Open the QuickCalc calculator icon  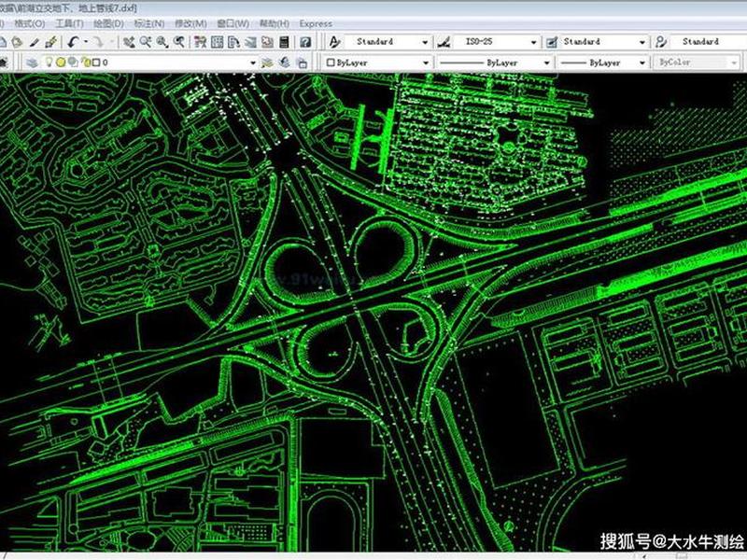pos(284,42)
